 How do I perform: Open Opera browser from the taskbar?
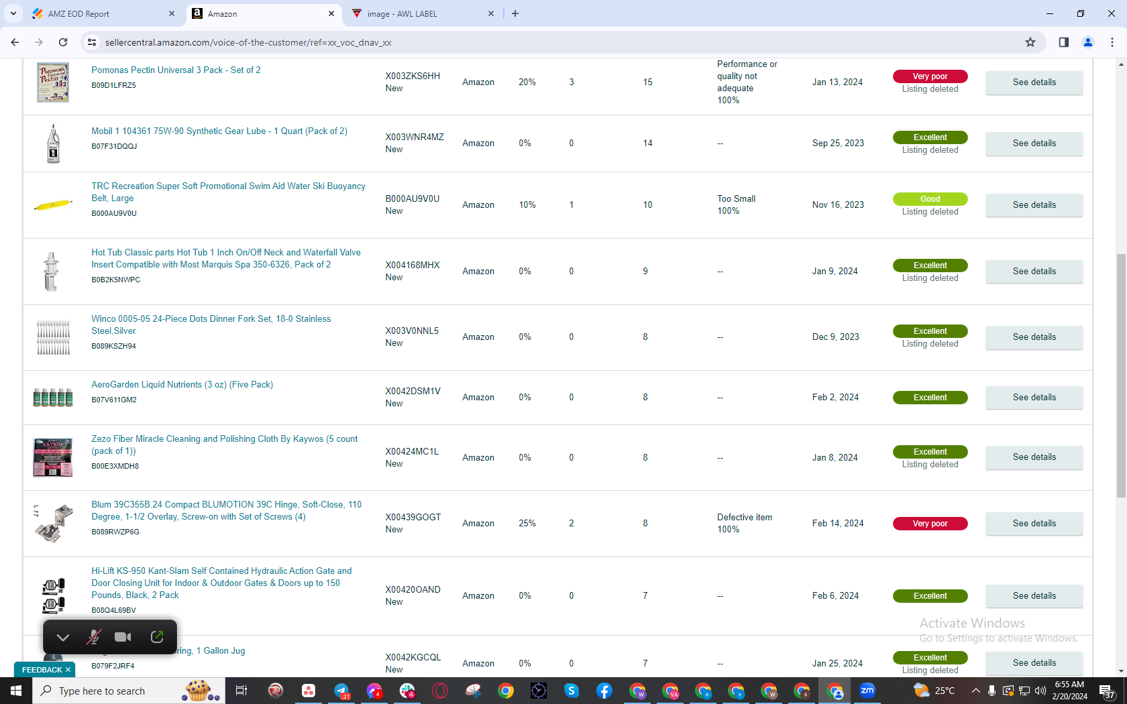point(440,691)
